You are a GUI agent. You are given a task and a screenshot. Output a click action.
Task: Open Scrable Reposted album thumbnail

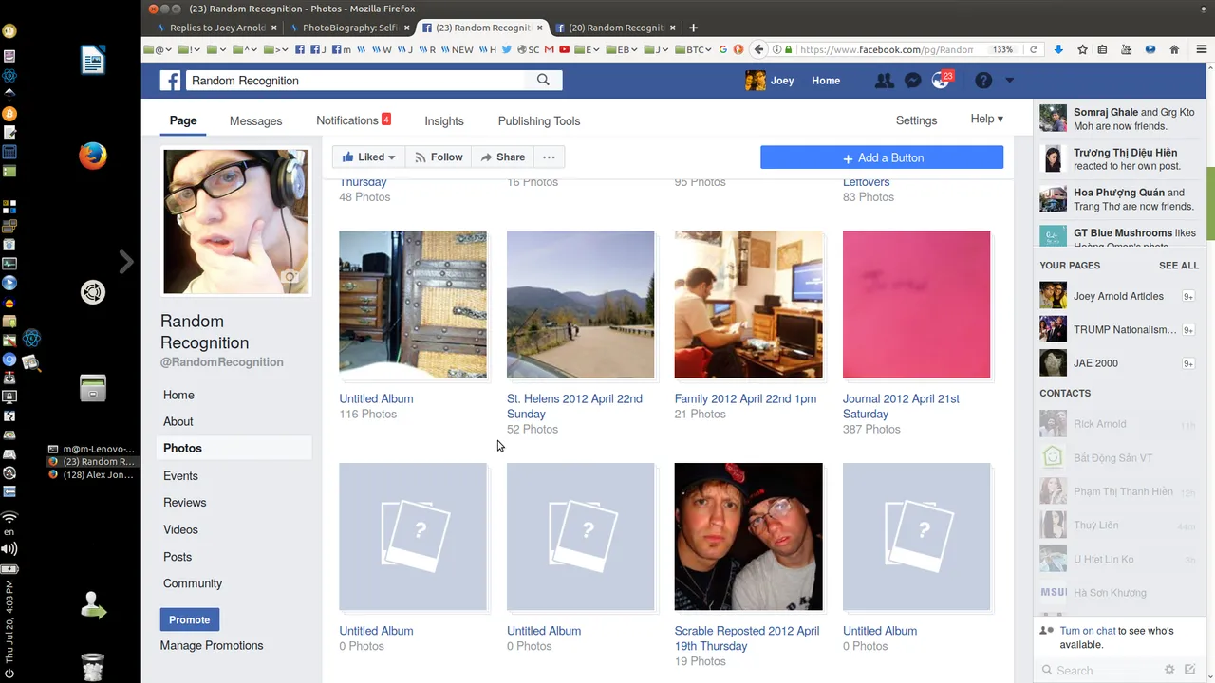click(748, 537)
